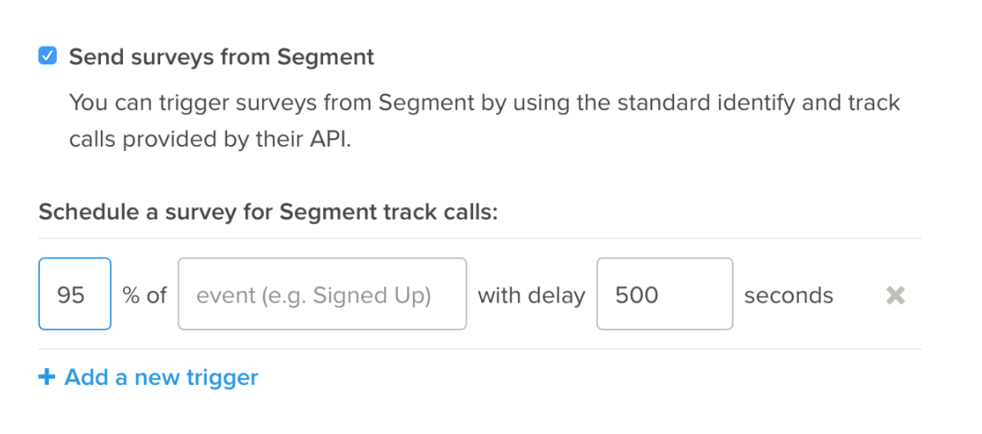
Task: Click the "% of" label text
Action: tap(144, 295)
